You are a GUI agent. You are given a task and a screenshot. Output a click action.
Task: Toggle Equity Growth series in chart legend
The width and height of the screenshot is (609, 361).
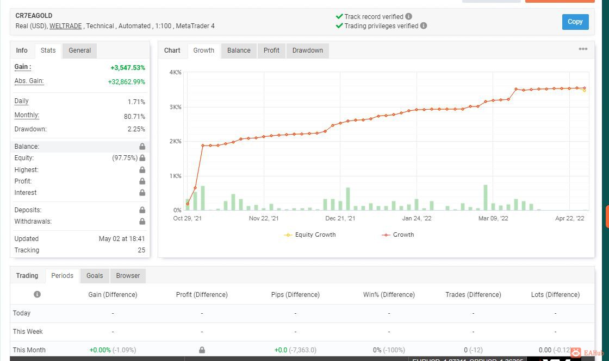coord(310,235)
